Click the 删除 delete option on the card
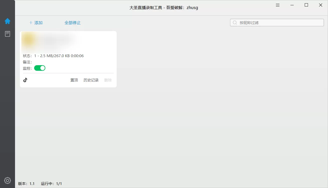Screen dimensions: 328x188 click(108, 80)
